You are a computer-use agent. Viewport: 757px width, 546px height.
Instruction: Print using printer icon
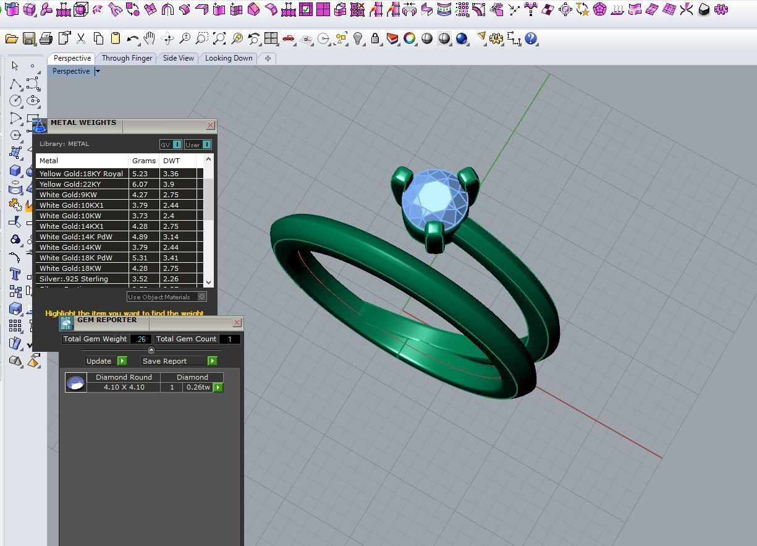tap(46, 39)
